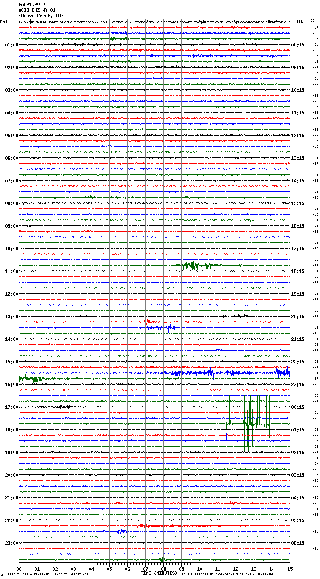320x579 pixels.
Task: Click the 04:15 UTC time label
Action: tap(298, 498)
